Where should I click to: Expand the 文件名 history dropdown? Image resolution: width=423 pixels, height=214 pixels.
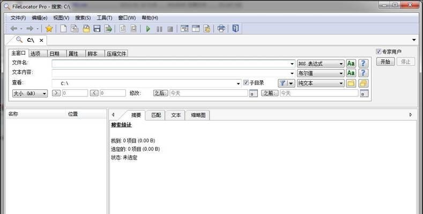(x=292, y=64)
